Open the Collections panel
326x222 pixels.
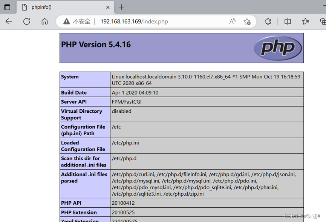323,21
